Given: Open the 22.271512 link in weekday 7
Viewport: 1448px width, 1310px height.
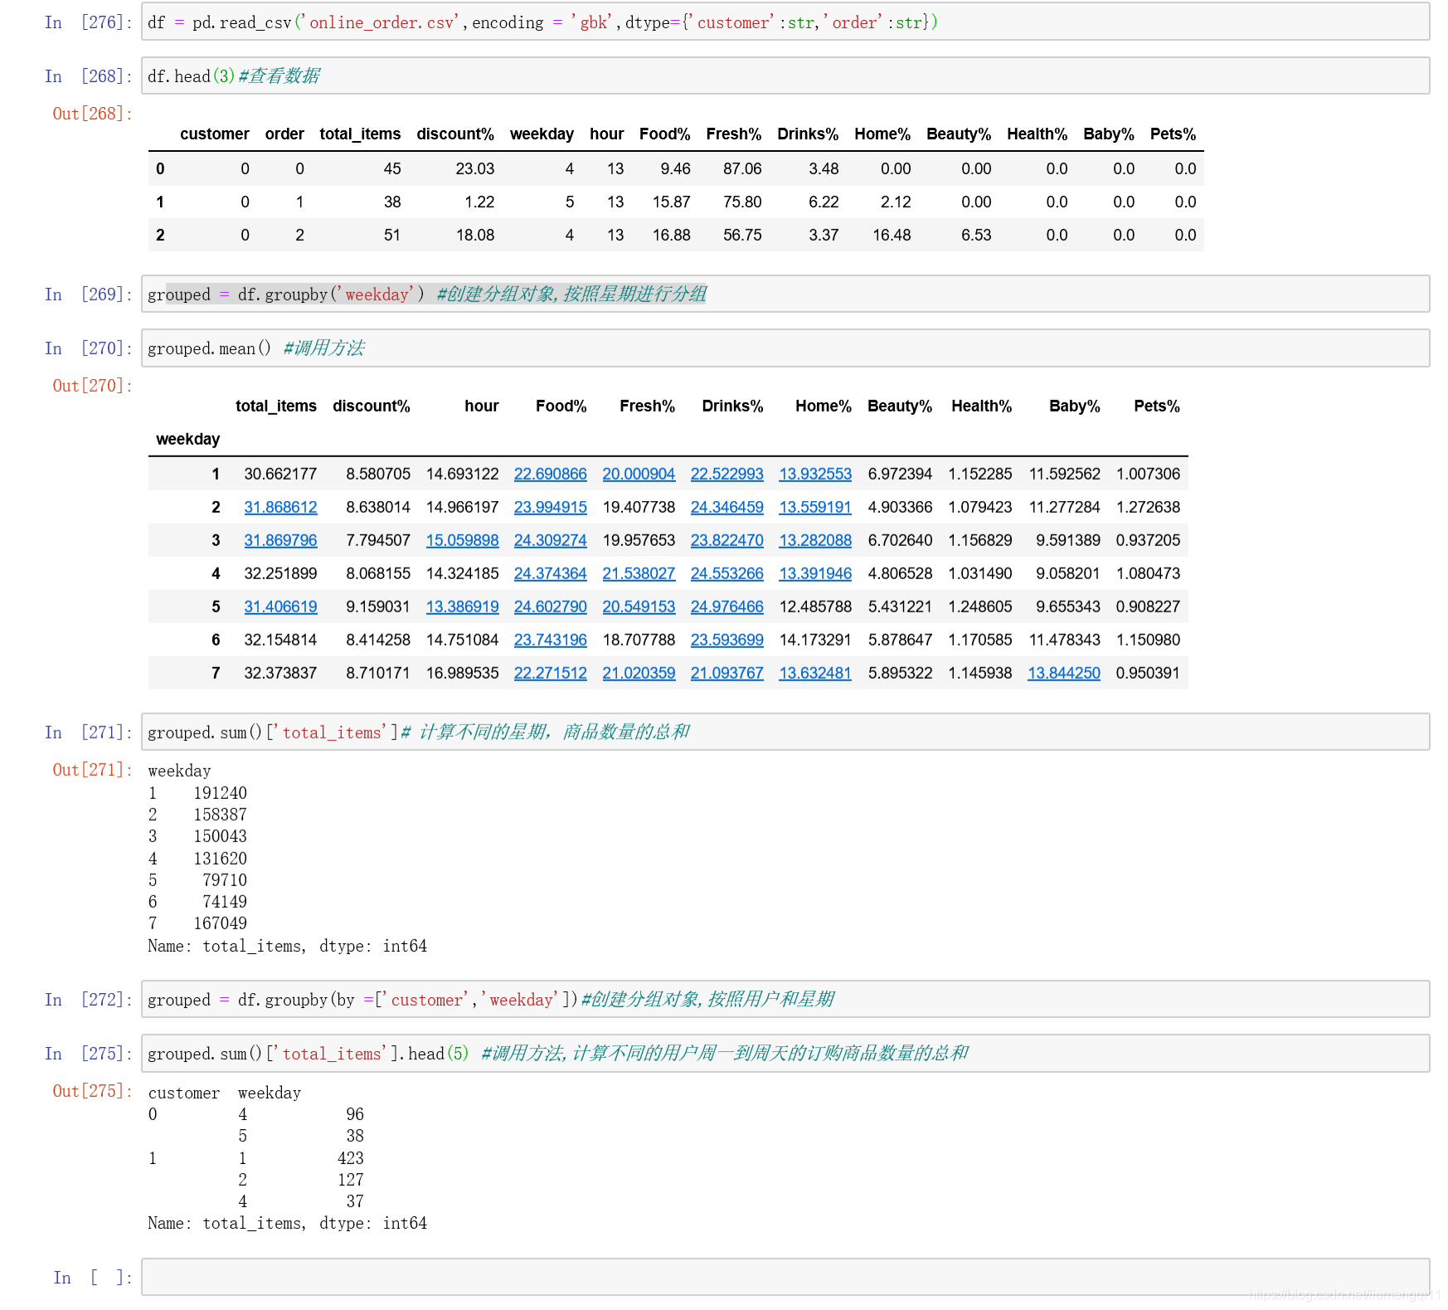Looking at the screenshot, I should click(550, 673).
